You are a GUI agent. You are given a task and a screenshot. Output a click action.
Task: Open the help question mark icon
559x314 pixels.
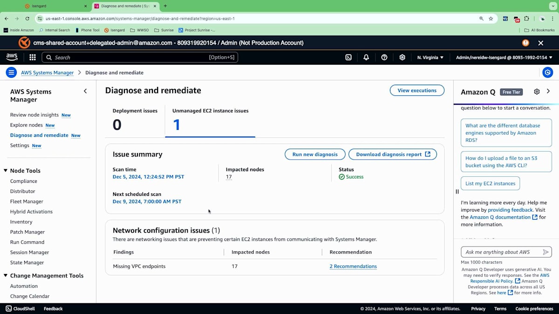[x=384, y=57]
